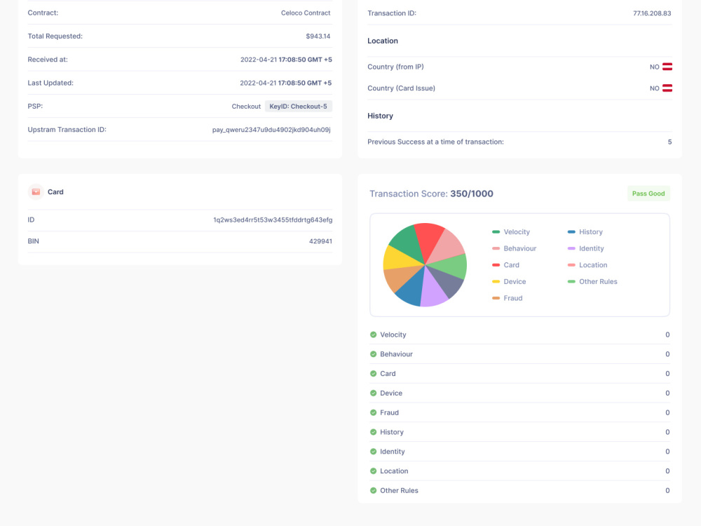Screen dimensions: 701x526
Task: Select the Celoco Contract value
Action: pos(306,13)
